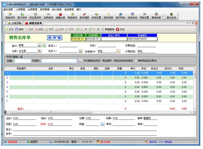Toggle 同种商品自动累加 checkbox
The width and height of the screenshot is (203, 149).
pos(136,61)
